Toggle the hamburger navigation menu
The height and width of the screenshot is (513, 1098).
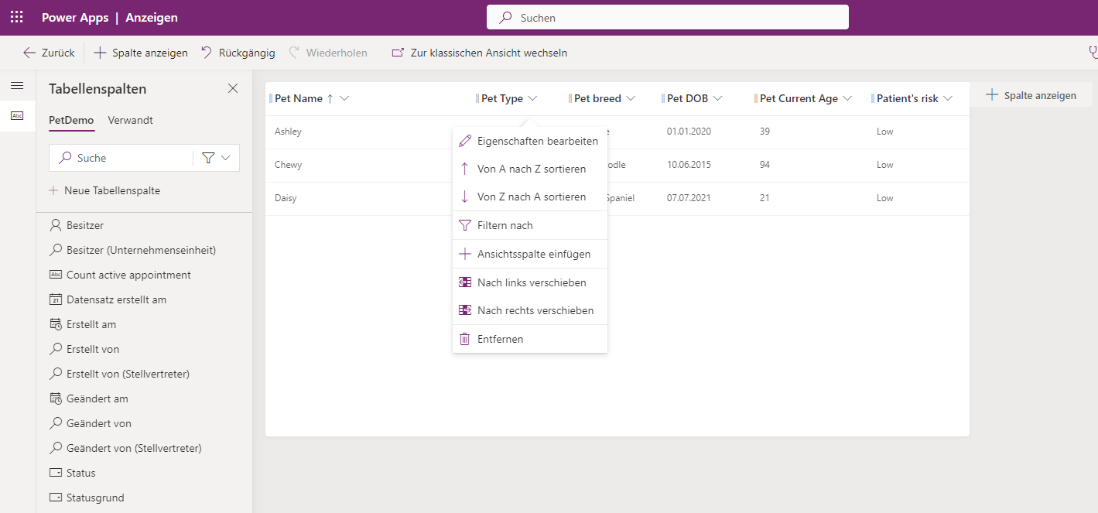tap(17, 86)
